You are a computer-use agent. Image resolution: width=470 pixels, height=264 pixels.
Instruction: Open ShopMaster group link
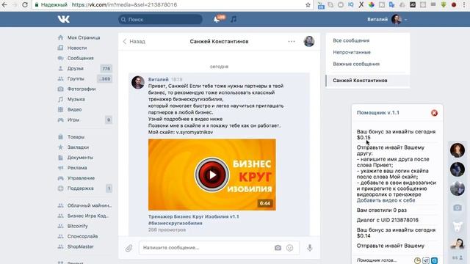pyautogui.click(x=80, y=246)
